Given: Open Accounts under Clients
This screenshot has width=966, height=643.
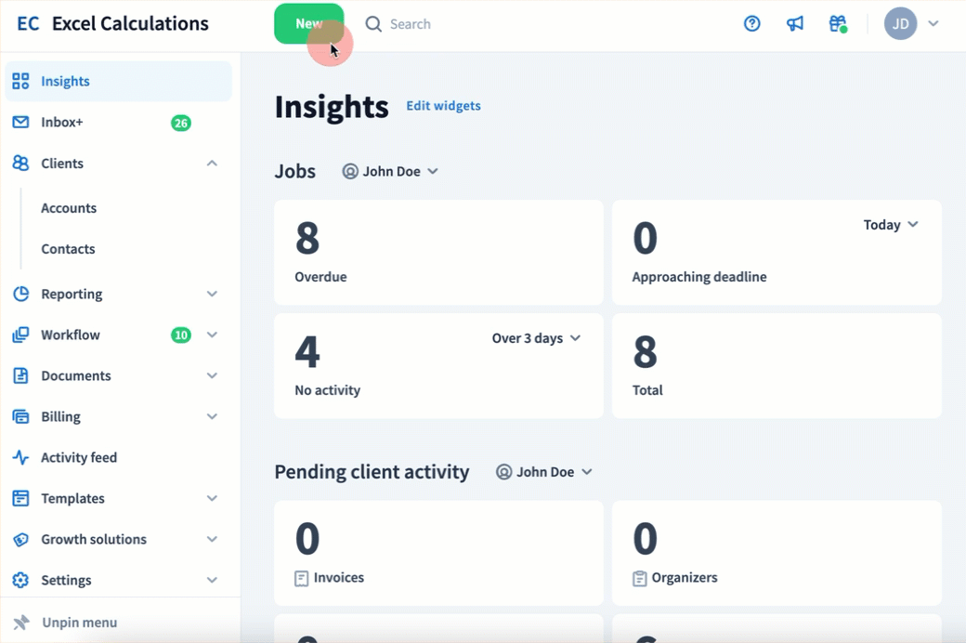Looking at the screenshot, I should [x=69, y=208].
